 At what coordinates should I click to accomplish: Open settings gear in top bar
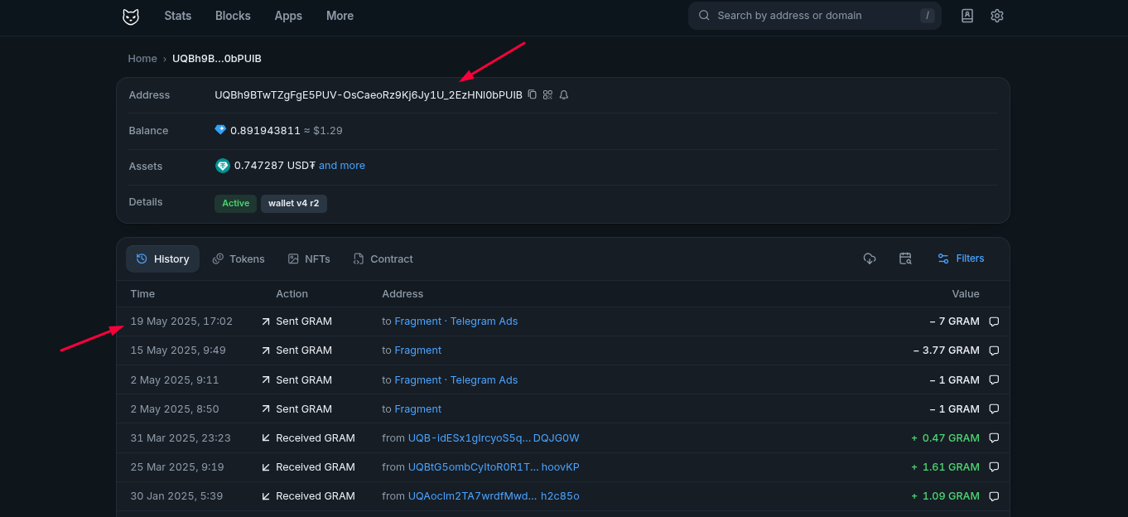pos(997,16)
